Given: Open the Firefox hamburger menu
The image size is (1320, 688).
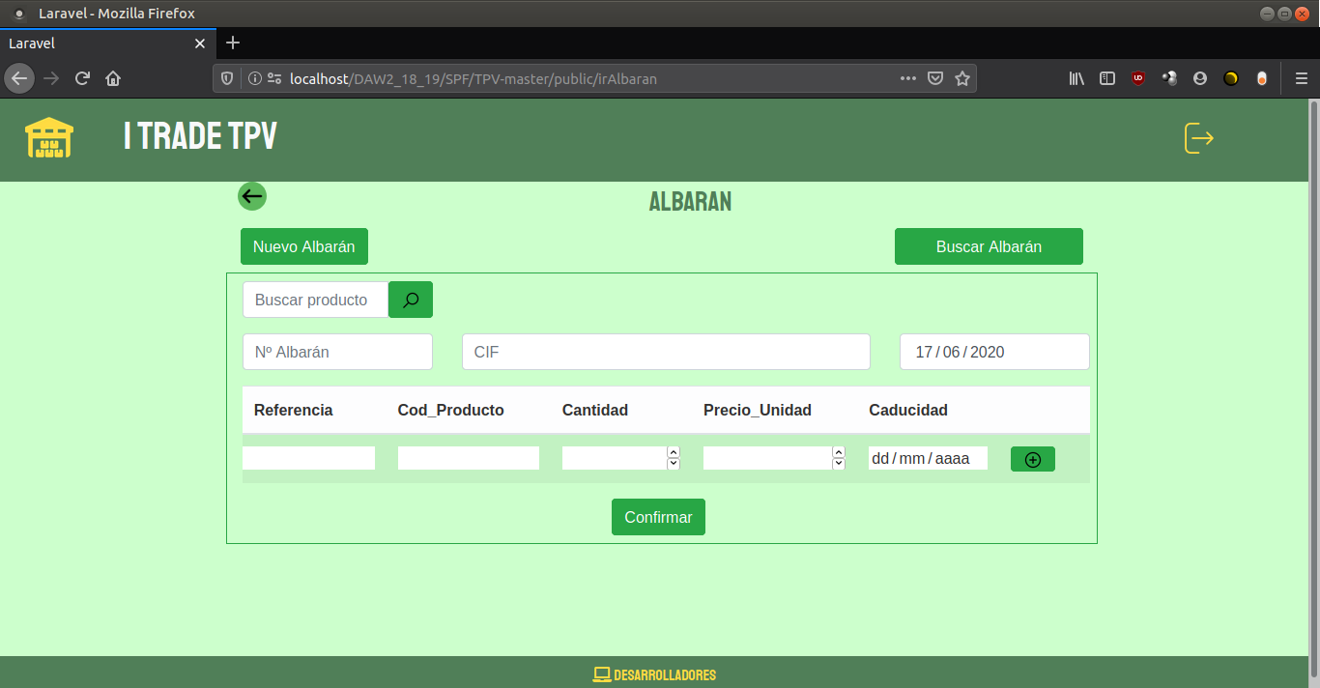Looking at the screenshot, I should [x=1301, y=78].
